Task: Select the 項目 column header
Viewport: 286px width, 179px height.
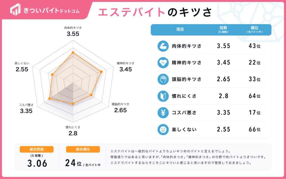Action: point(180,29)
